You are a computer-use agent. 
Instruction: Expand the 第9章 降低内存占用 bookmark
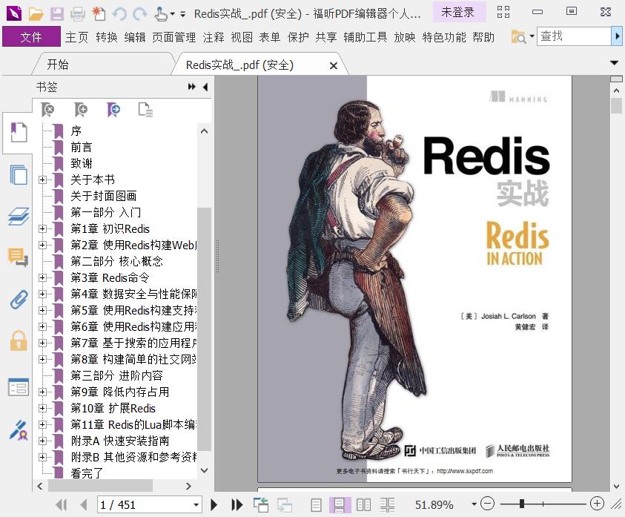point(43,392)
